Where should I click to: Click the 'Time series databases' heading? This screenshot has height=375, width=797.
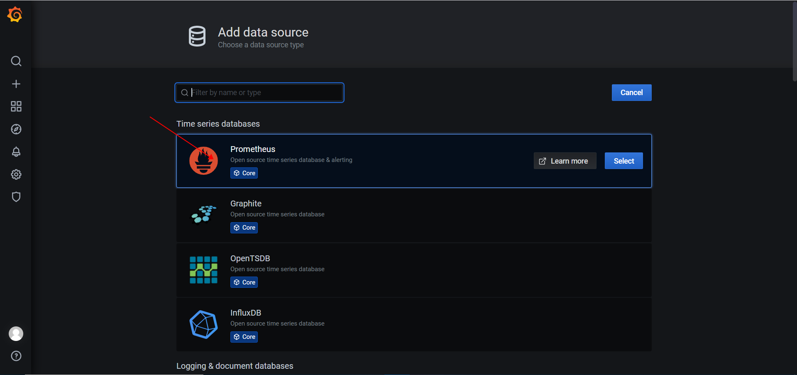click(x=218, y=124)
